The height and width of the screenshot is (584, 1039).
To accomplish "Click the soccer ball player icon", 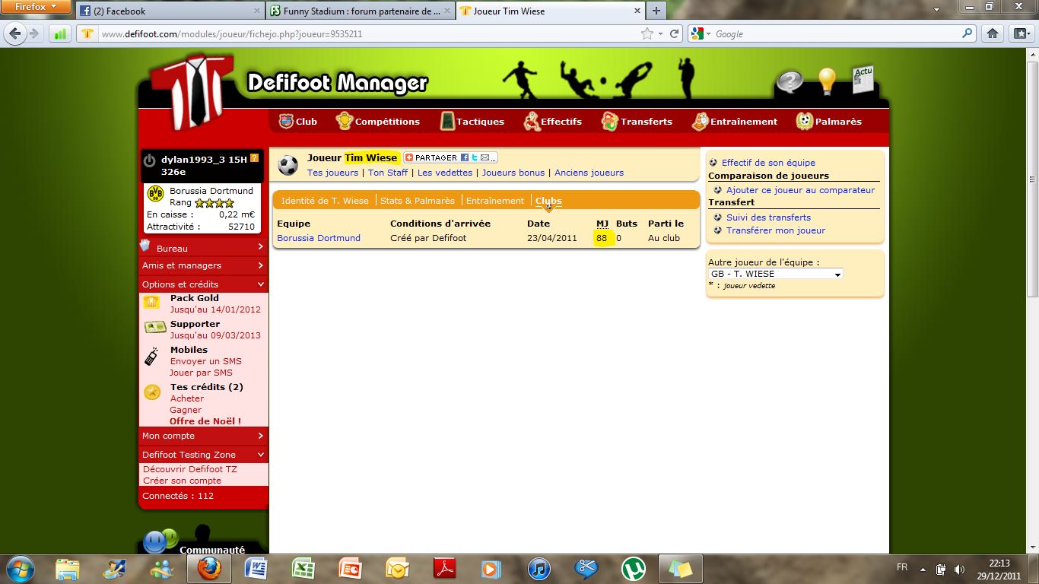I will tap(288, 165).
